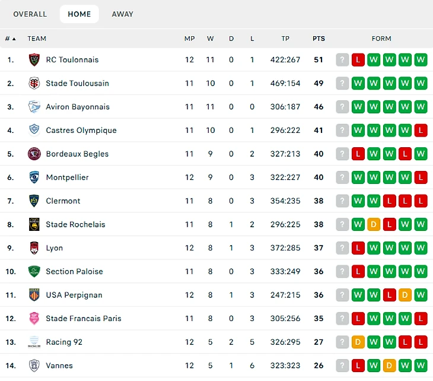Image resolution: width=433 pixels, height=381 pixels.
Task: Click the Section Paloise green crest
Action: [x=34, y=271]
